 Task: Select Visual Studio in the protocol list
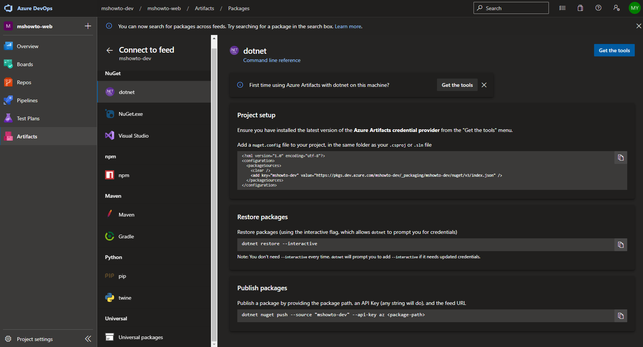point(154,136)
